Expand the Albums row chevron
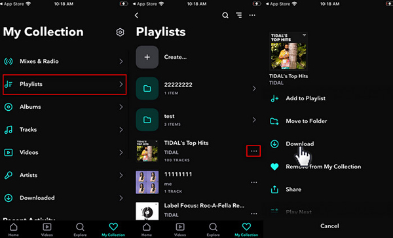The image size is (393, 238). pyautogui.click(x=121, y=107)
